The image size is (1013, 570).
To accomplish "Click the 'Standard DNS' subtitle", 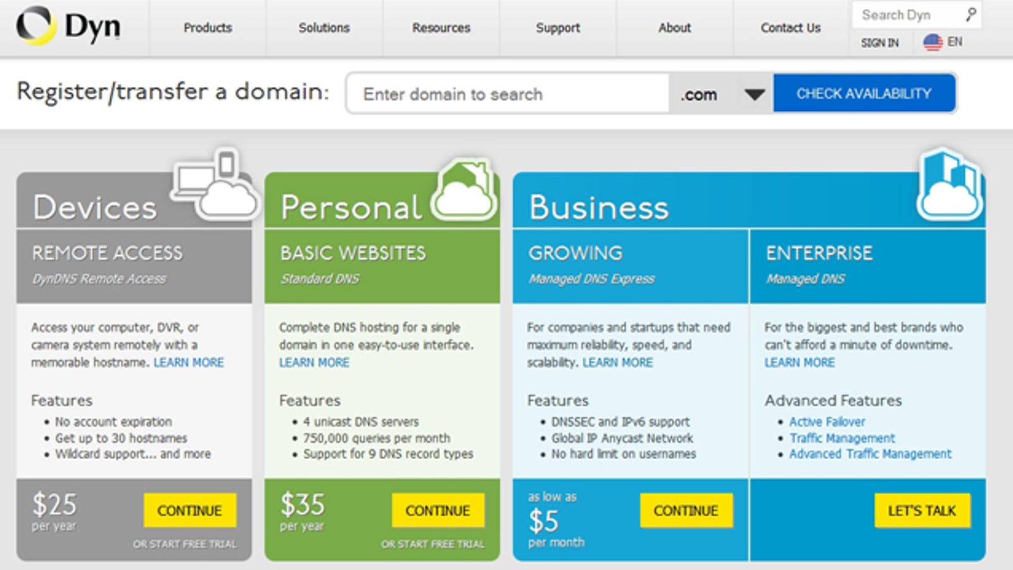I will click(320, 279).
